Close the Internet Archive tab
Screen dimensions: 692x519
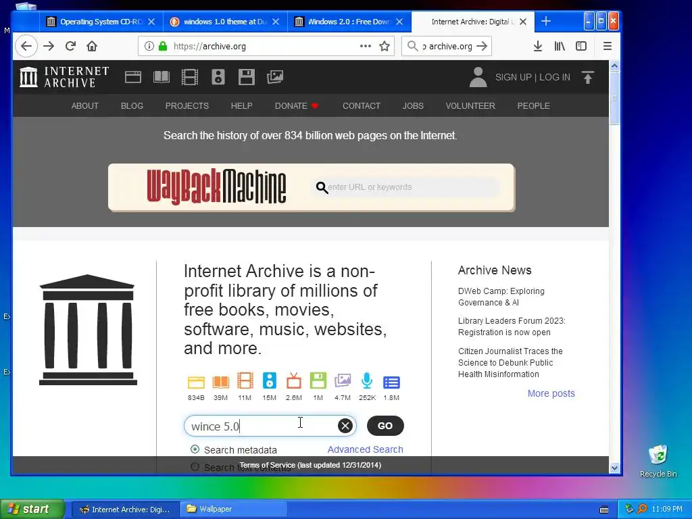[x=523, y=22]
